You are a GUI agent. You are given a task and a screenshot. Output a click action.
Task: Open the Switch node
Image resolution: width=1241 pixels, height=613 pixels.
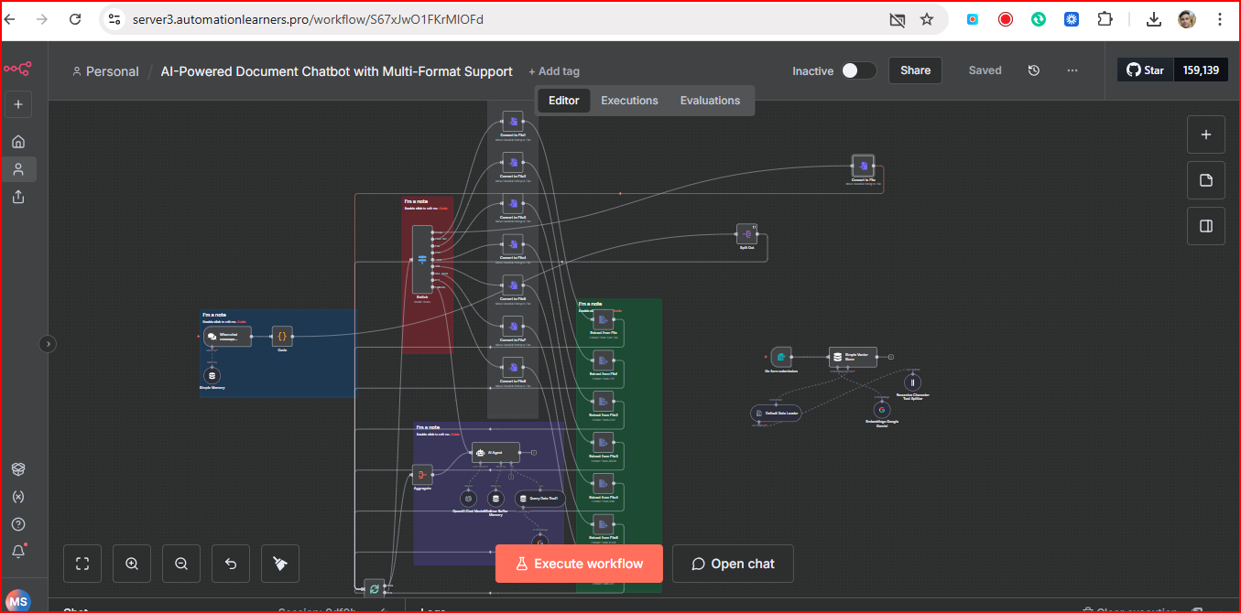click(x=422, y=259)
